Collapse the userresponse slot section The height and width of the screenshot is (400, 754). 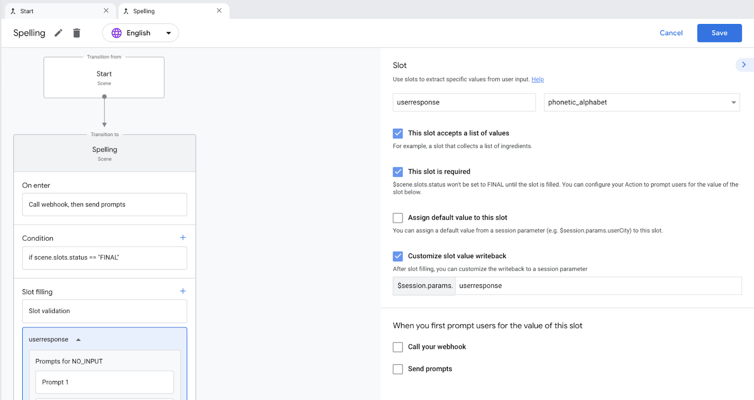click(79, 340)
